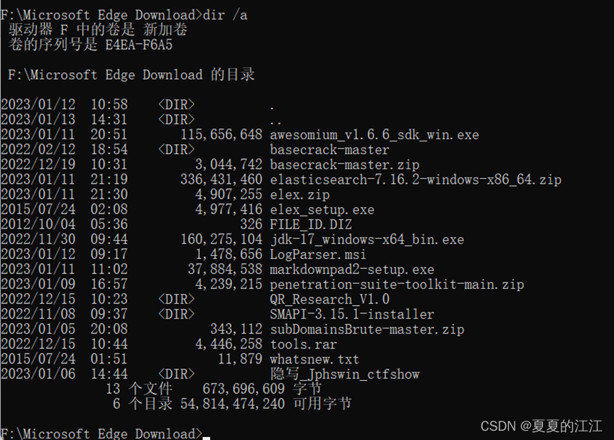Click the FILE_ID.DIZ entry

click(311, 224)
